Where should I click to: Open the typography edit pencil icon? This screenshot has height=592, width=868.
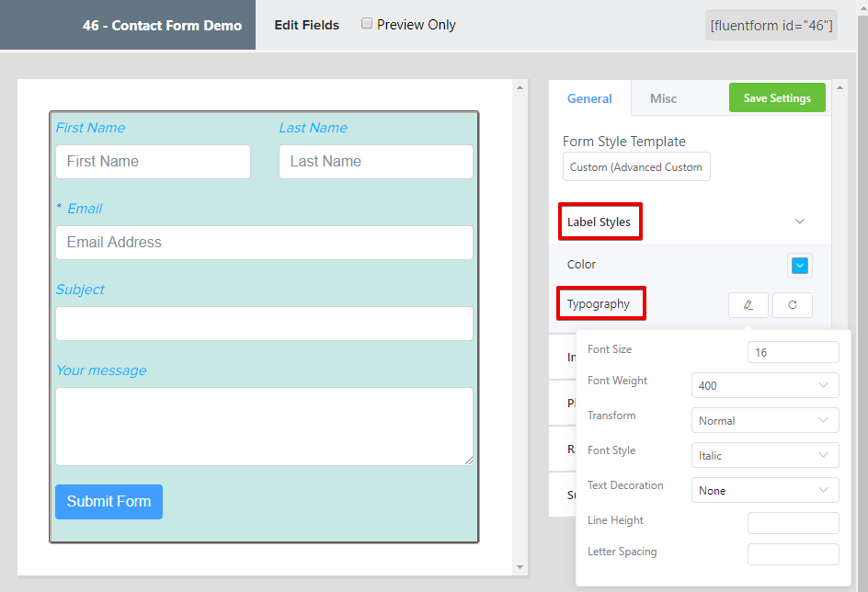[748, 305]
